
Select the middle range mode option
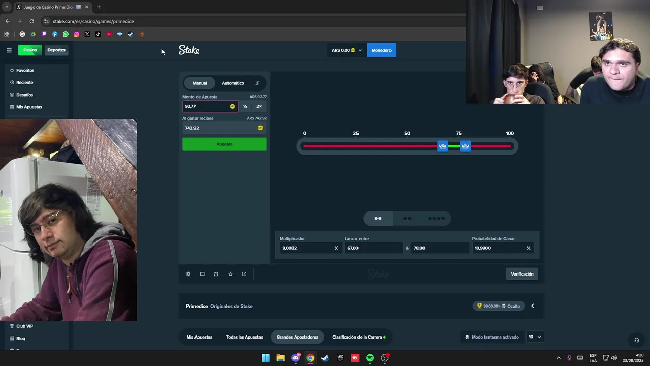click(407, 219)
